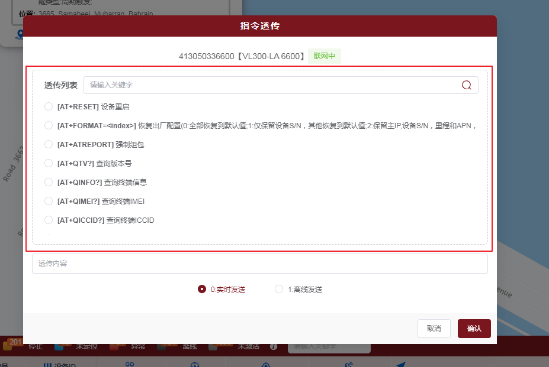Click into the 透传内容 text field
The image size is (549, 367).
point(259,264)
